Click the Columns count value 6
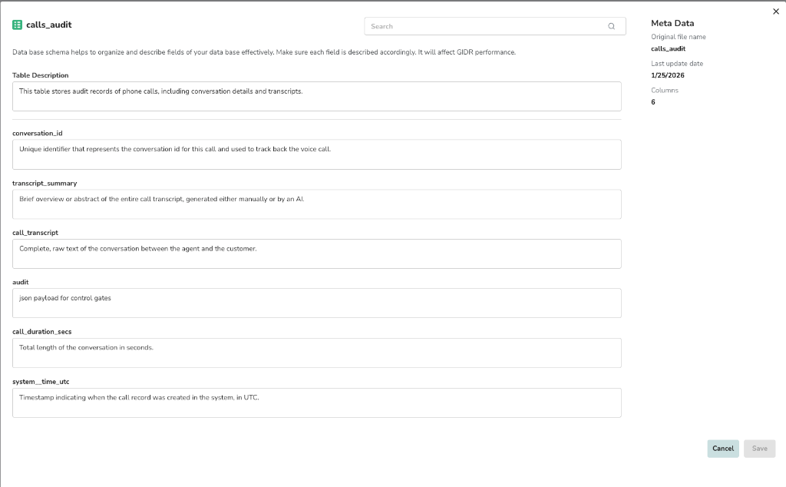 pos(652,101)
